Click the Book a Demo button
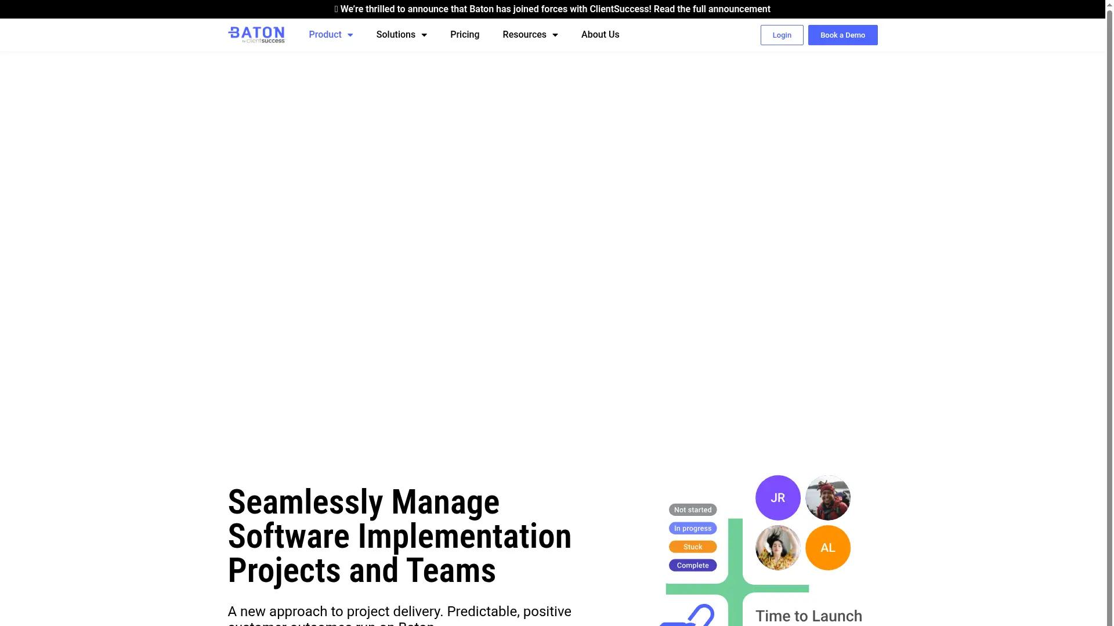This screenshot has width=1114, height=626. [x=842, y=35]
